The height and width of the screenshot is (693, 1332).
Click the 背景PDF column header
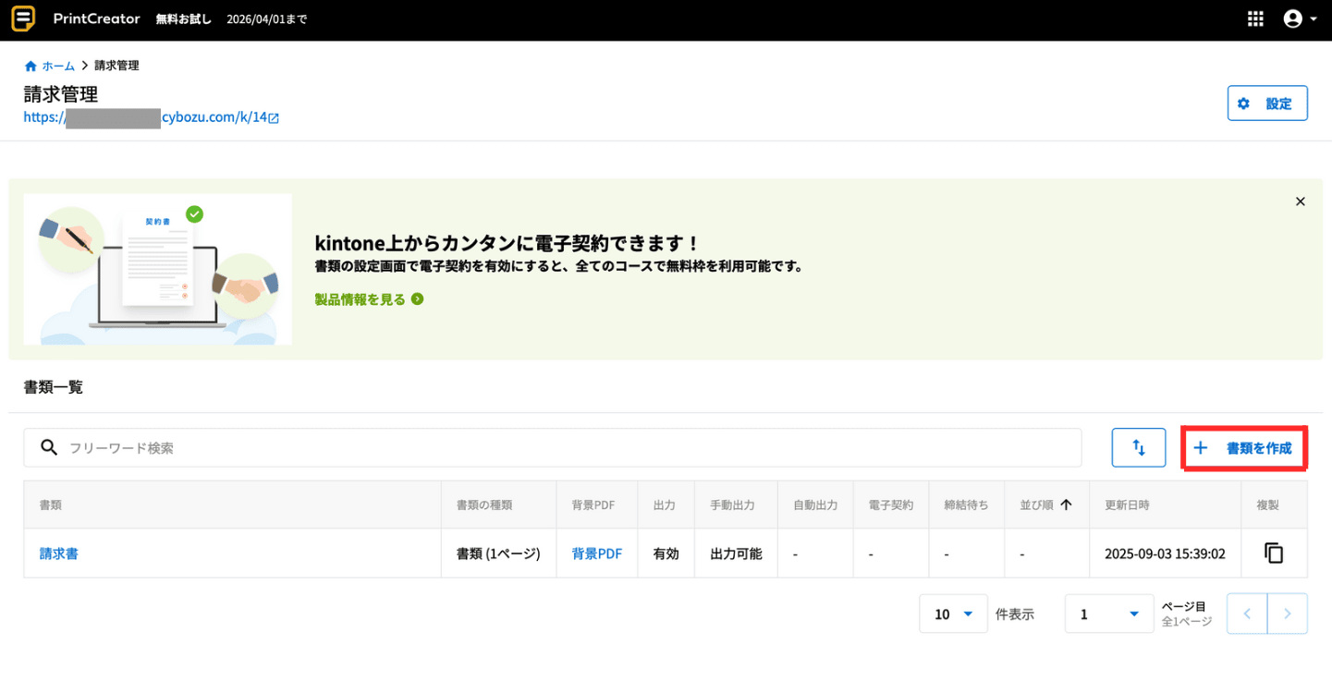coord(597,505)
